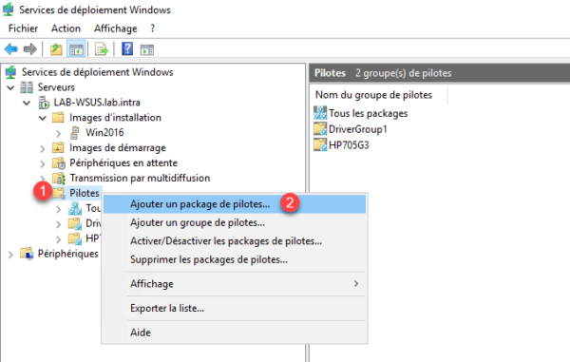
Task: Click the window title bar application icon
Action: (8, 10)
